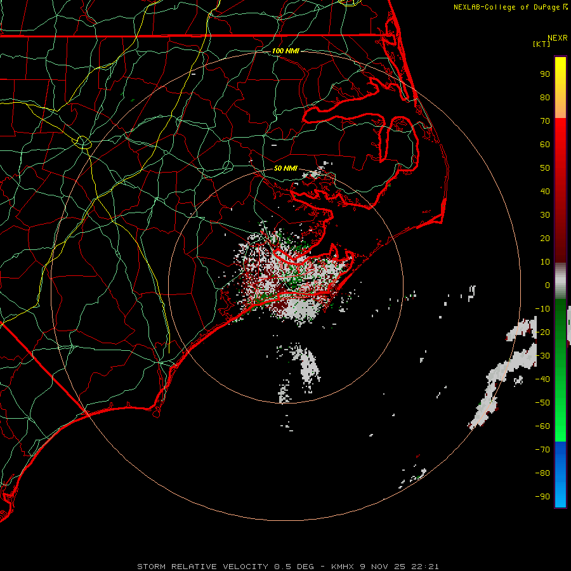Click the -30 knot scale label

tap(542, 356)
